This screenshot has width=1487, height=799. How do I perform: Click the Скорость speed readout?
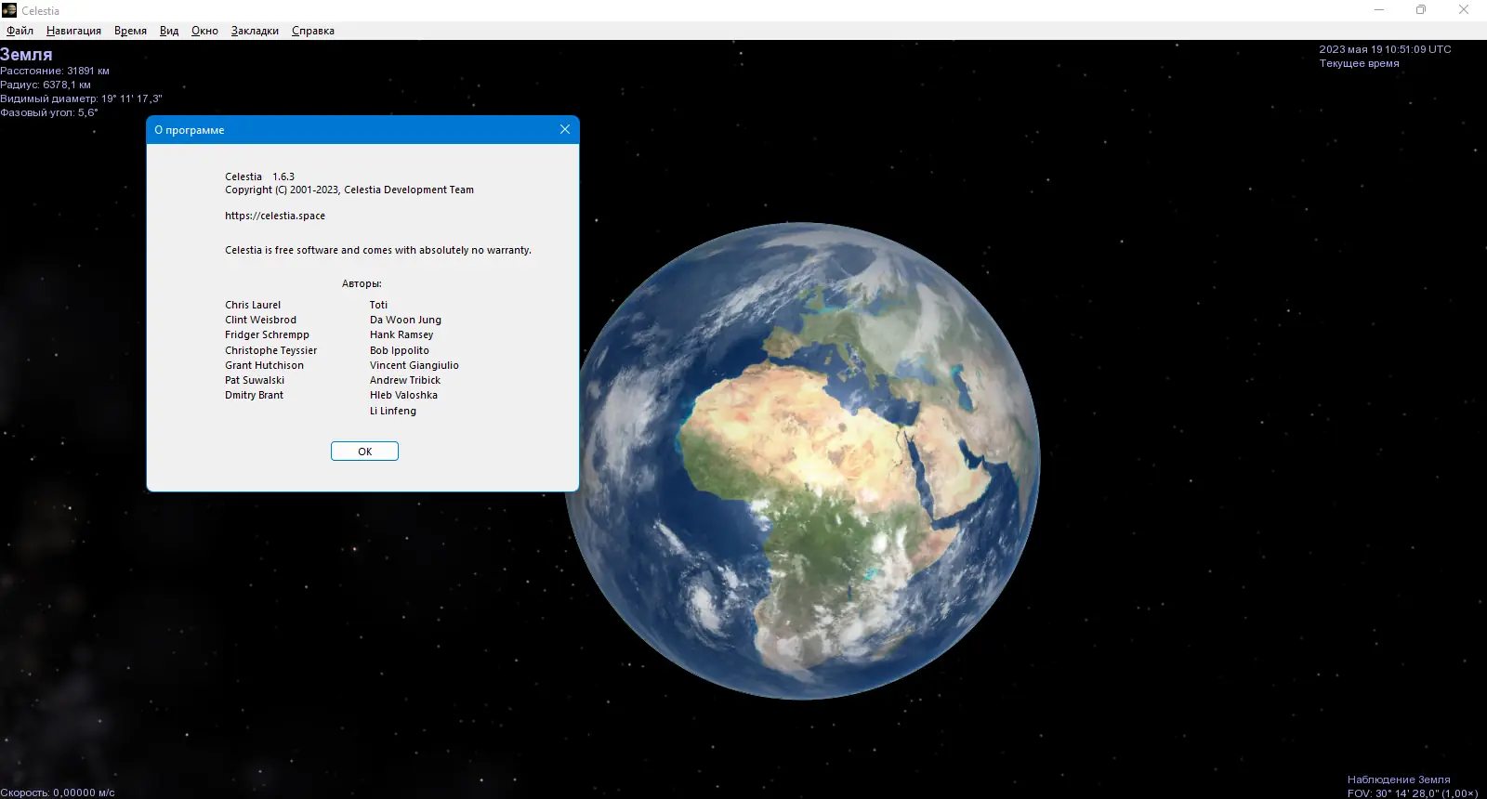click(58, 792)
